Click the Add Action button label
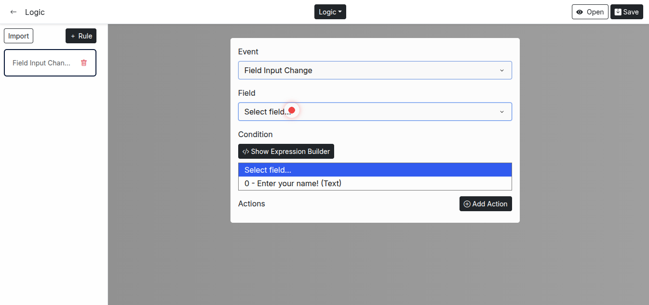 tap(490, 204)
